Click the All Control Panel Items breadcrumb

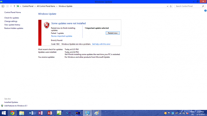click(46, 6)
